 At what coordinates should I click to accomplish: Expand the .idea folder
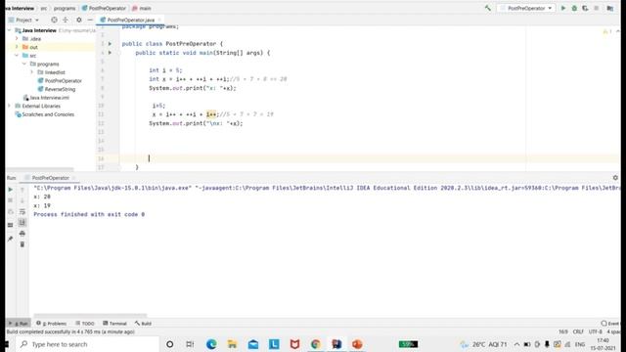pyautogui.click(x=17, y=39)
